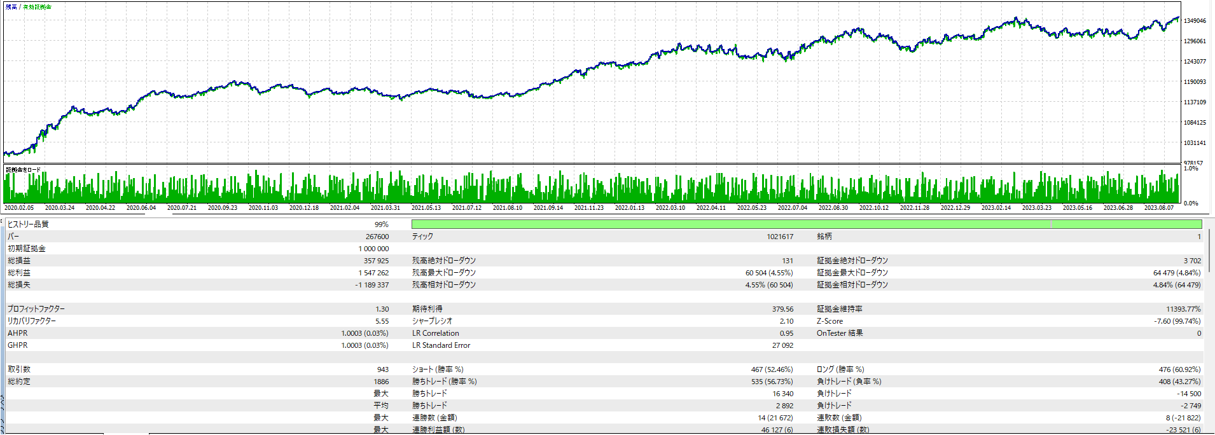
Task: Select the 総損益 label
Action: [19, 261]
